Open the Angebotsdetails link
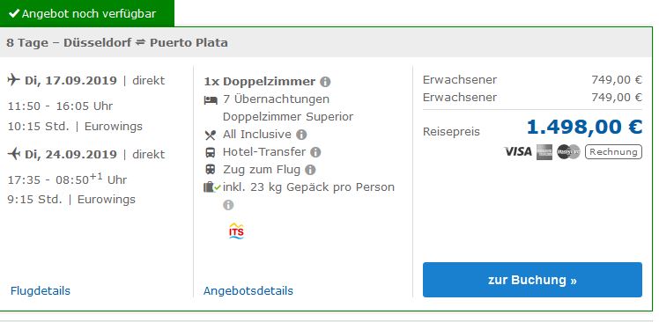This screenshot has width=659, height=322. [248, 291]
